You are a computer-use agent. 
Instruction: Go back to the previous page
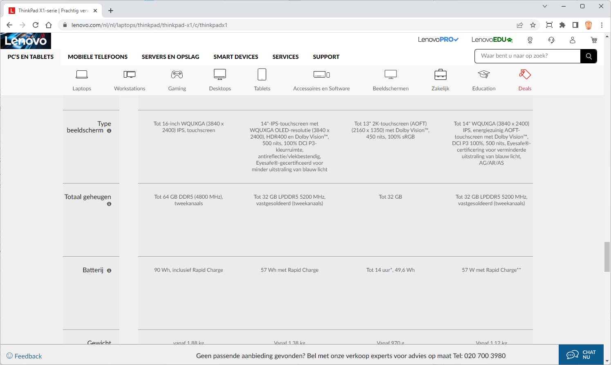coord(9,25)
